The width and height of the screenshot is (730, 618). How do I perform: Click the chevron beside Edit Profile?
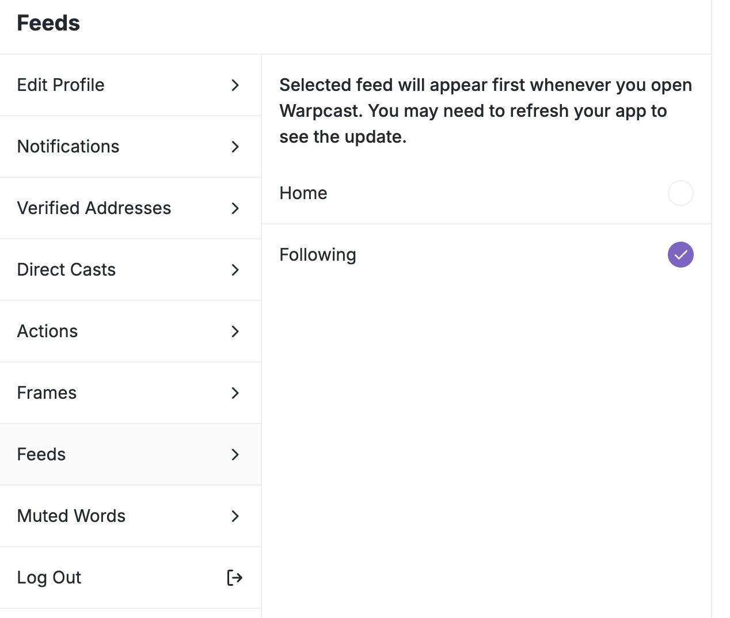(x=235, y=85)
